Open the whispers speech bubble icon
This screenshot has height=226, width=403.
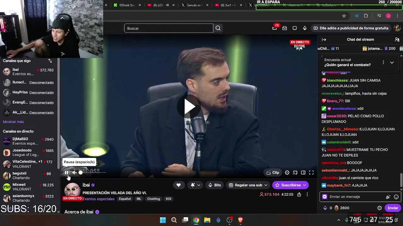pos(295,28)
